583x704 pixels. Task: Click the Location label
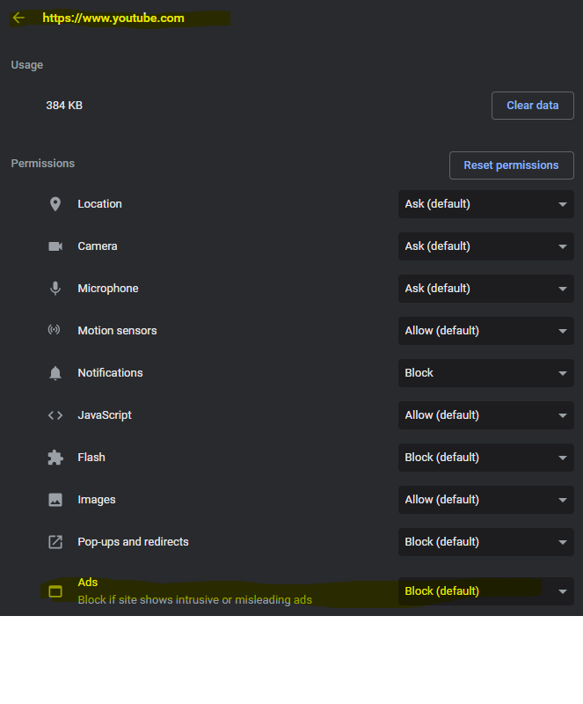[99, 204]
